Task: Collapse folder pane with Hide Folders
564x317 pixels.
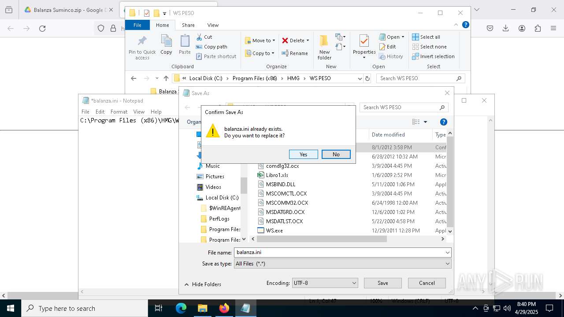Action: coord(203,284)
